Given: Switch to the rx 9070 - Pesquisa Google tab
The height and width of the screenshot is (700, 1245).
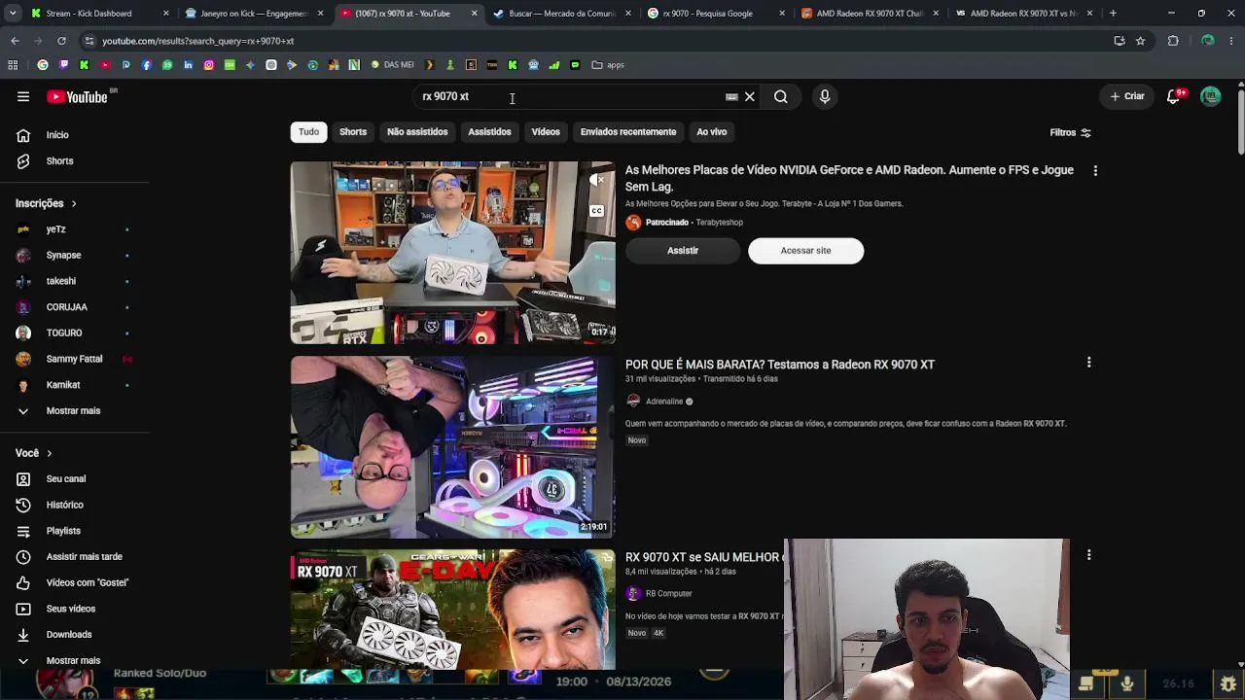Looking at the screenshot, I should (x=715, y=14).
